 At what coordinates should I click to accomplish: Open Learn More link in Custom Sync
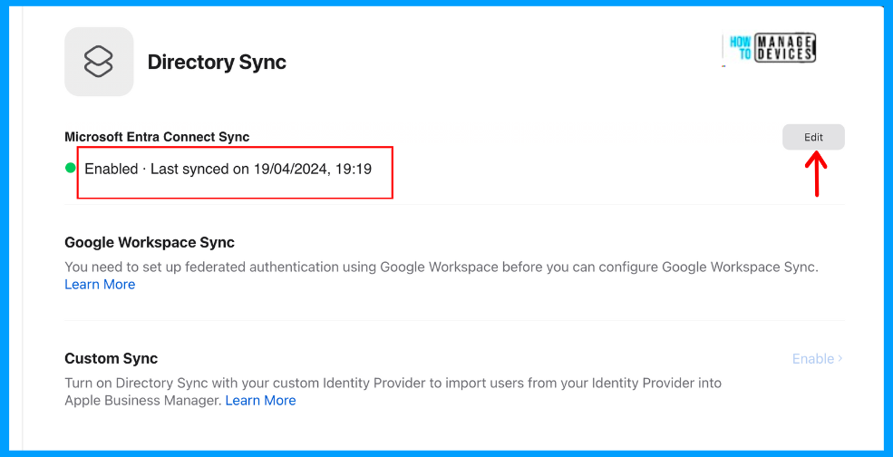[x=260, y=401]
